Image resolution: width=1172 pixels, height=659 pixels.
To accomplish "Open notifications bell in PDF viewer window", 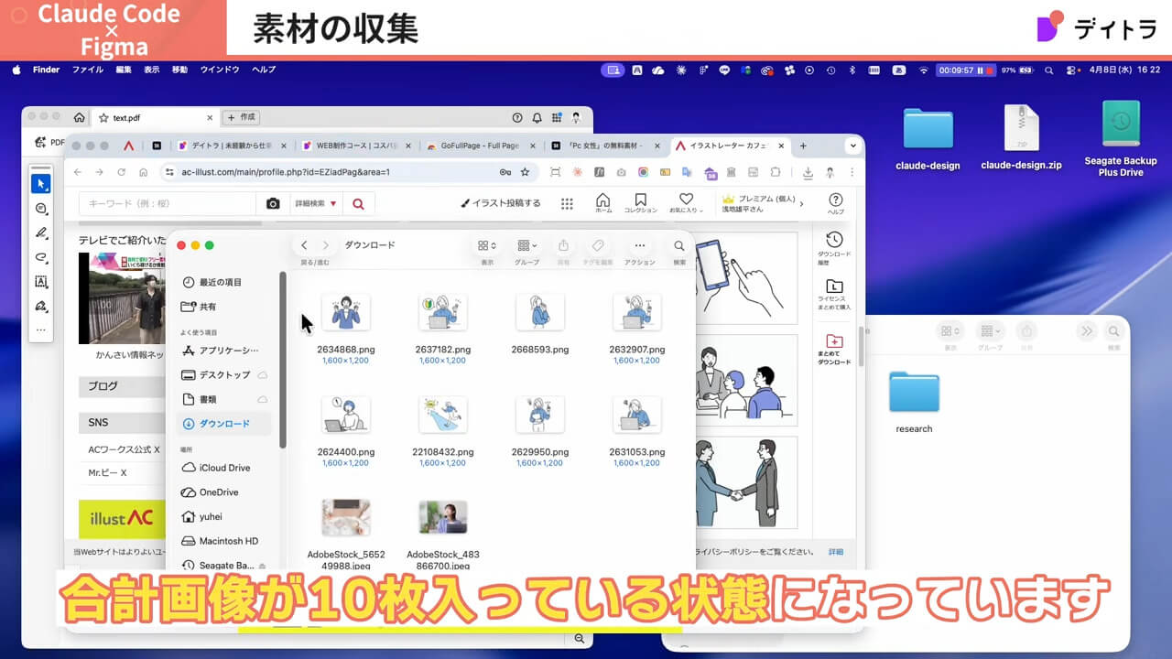I will coord(537,117).
